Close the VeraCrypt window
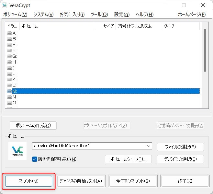Viewport: 213px width, 194px height. [203, 5]
